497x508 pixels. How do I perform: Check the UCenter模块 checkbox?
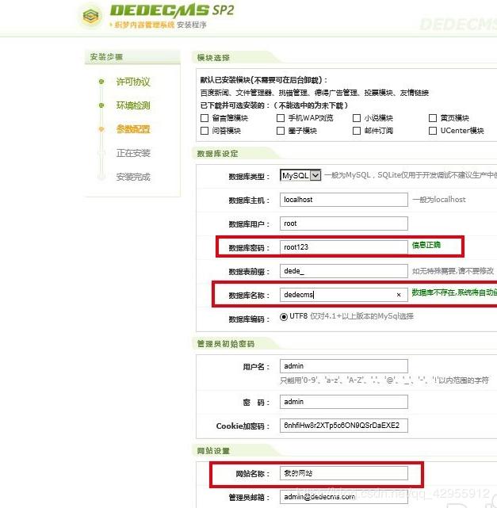tap(433, 131)
